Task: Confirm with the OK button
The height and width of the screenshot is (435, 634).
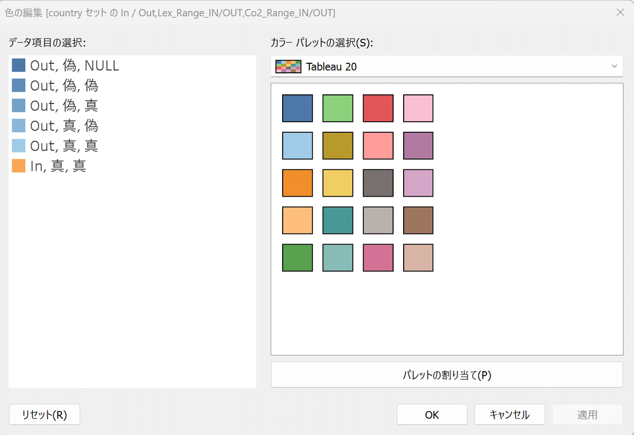Action: (x=432, y=414)
